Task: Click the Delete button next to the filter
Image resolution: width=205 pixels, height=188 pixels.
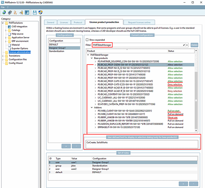Action: coord(194,45)
